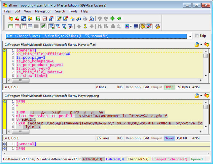Click the red pencil edit file icon
213x164 pixels.
66,19
